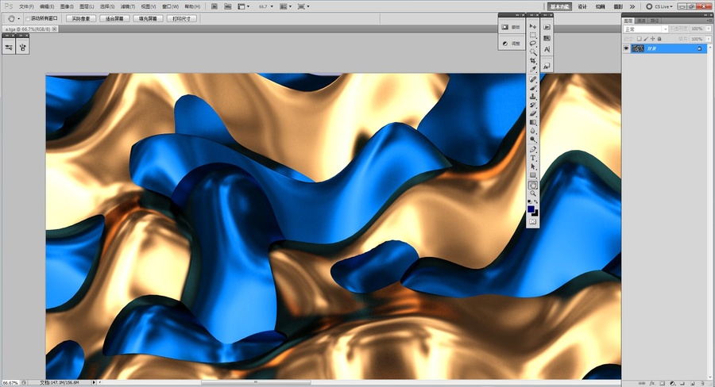Select the Clone Stamp tool

point(532,97)
